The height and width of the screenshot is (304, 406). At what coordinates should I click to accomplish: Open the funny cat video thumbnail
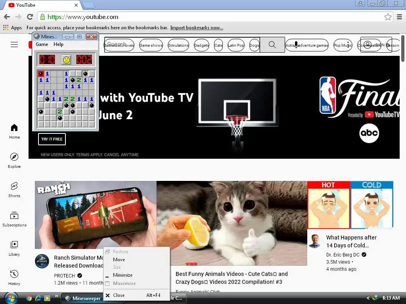232,223
